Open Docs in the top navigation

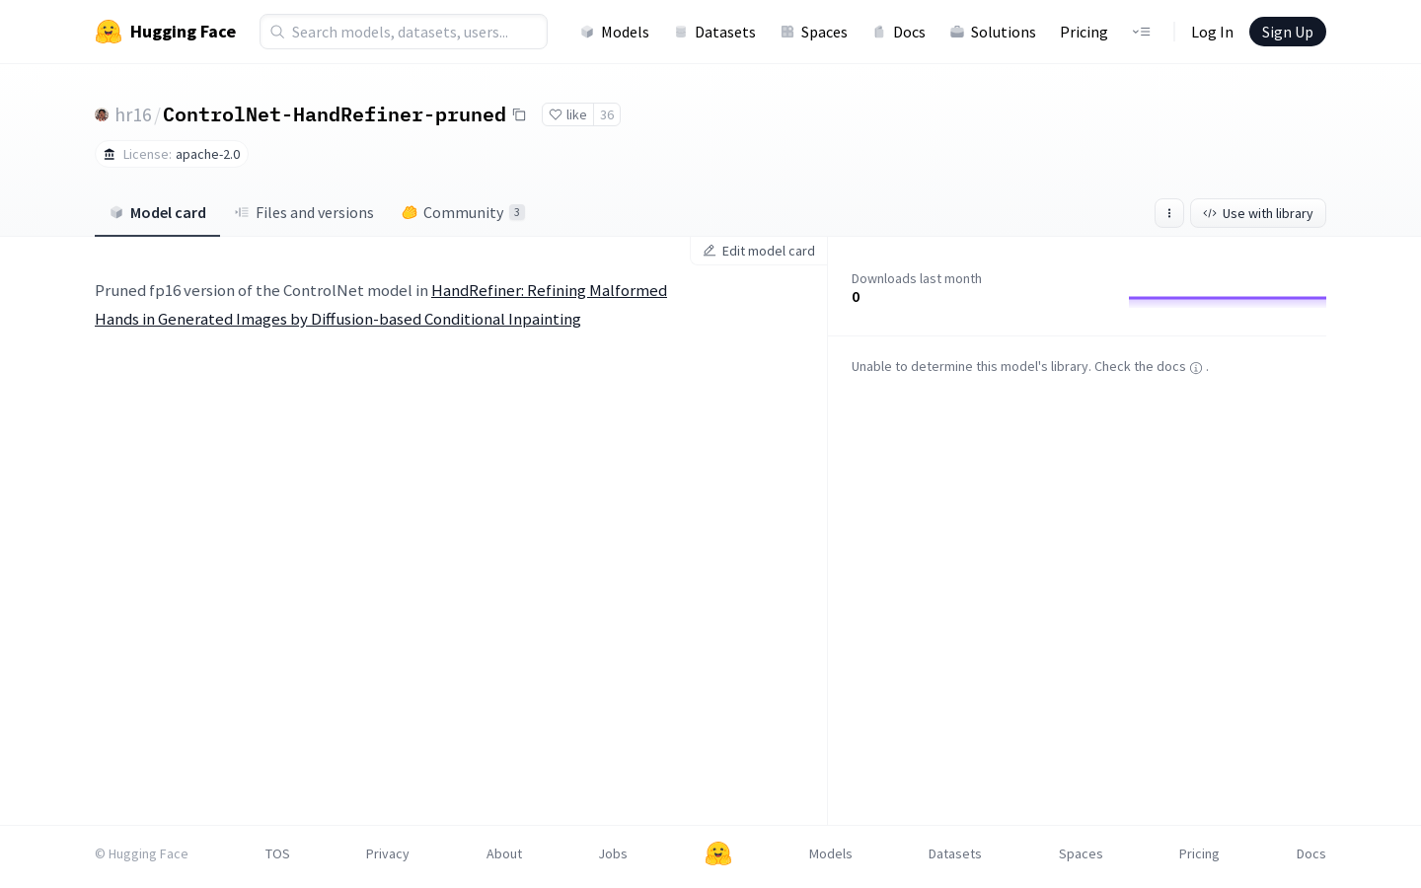(x=899, y=32)
